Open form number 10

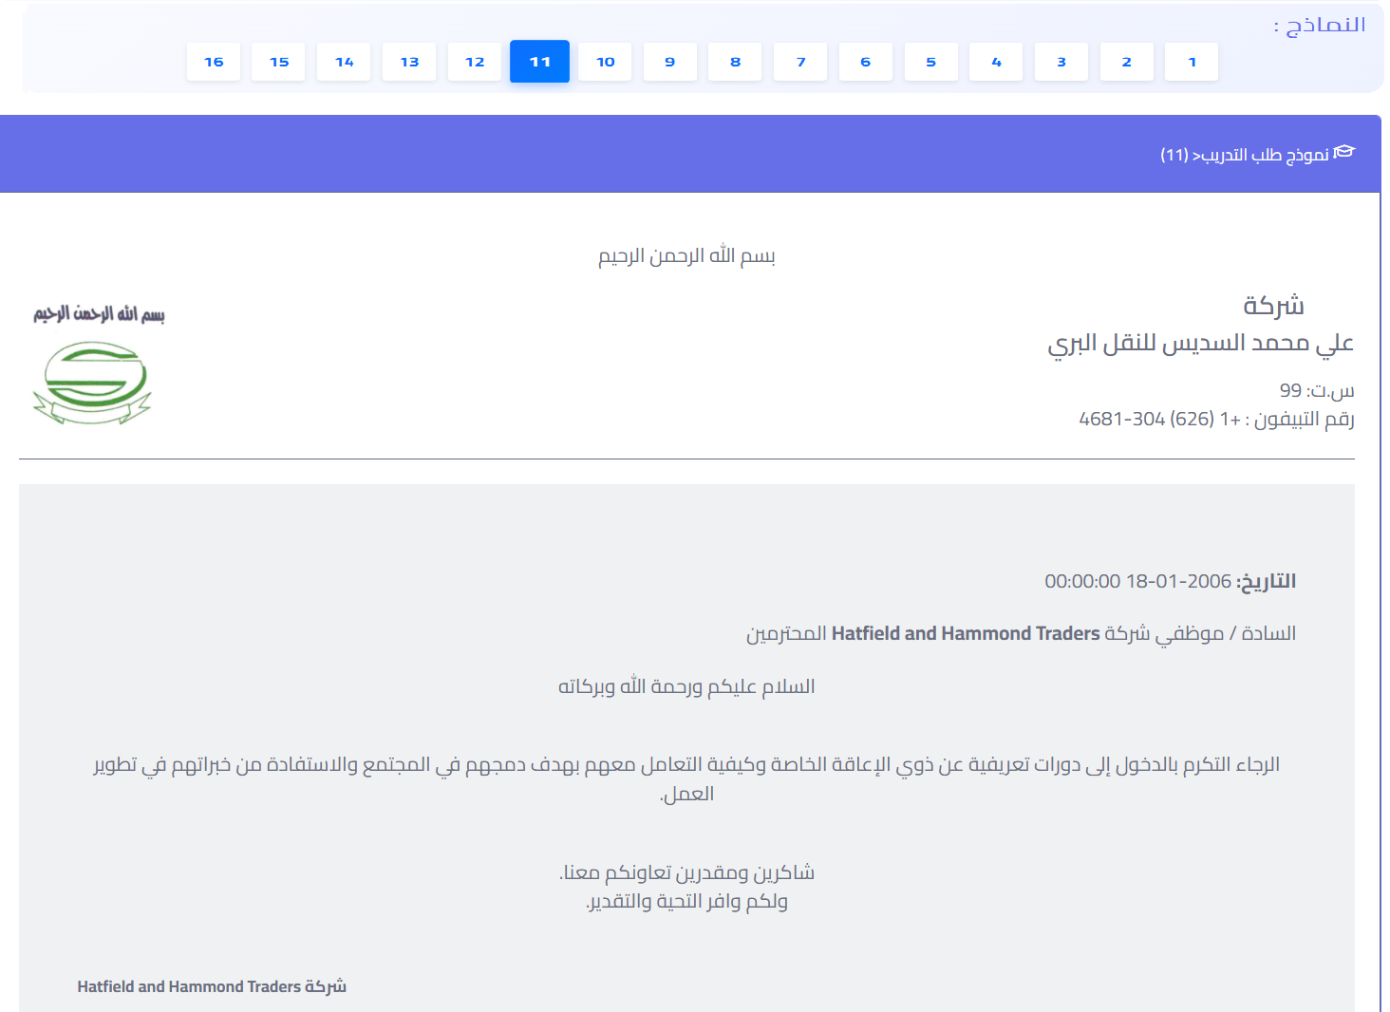click(x=605, y=62)
